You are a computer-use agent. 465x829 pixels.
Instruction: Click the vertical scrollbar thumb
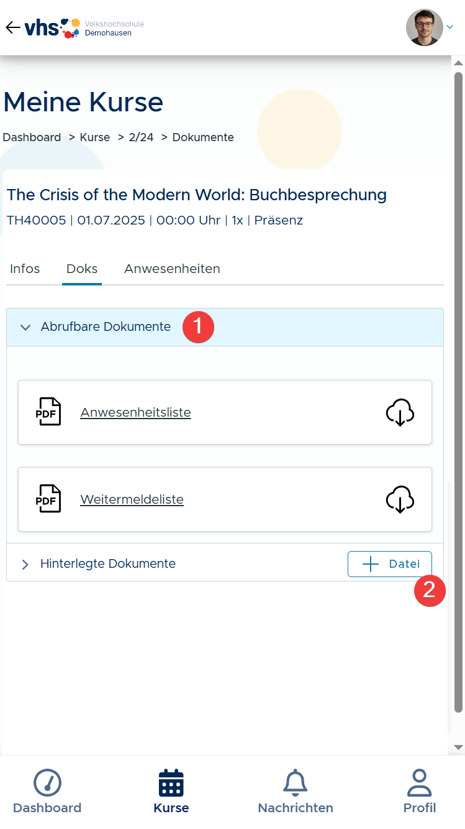(x=459, y=392)
